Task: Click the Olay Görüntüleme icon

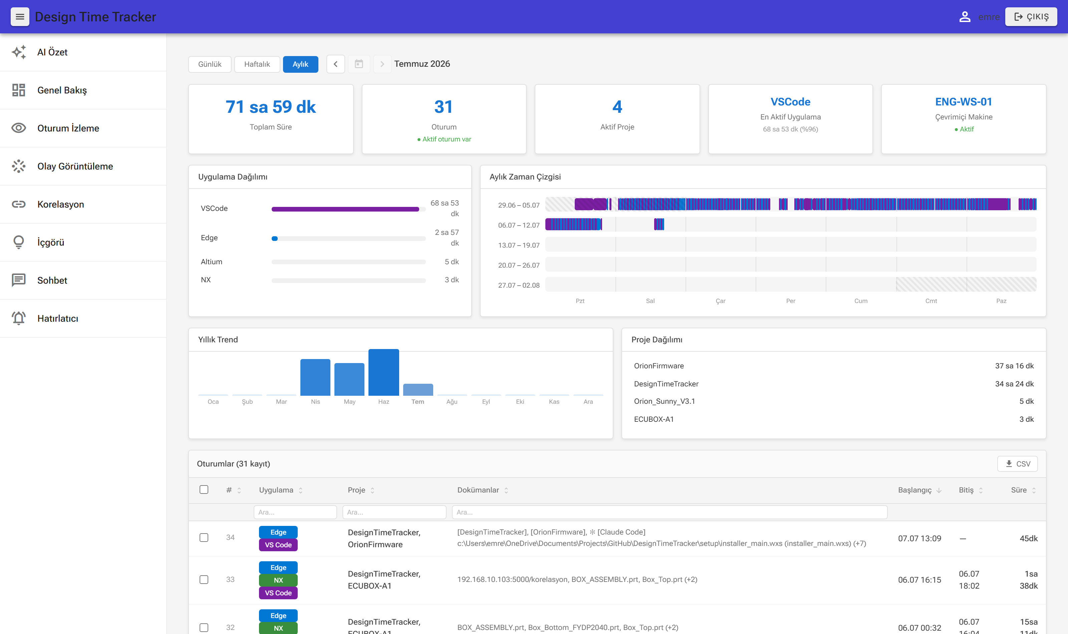Action: 19,166
